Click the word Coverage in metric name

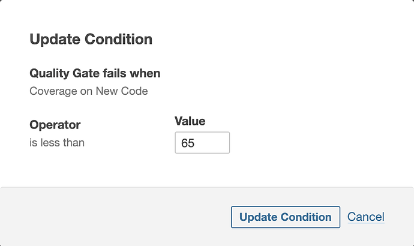(x=51, y=92)
